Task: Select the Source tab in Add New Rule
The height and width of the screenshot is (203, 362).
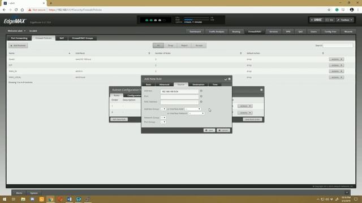Action: coord(181,85)
